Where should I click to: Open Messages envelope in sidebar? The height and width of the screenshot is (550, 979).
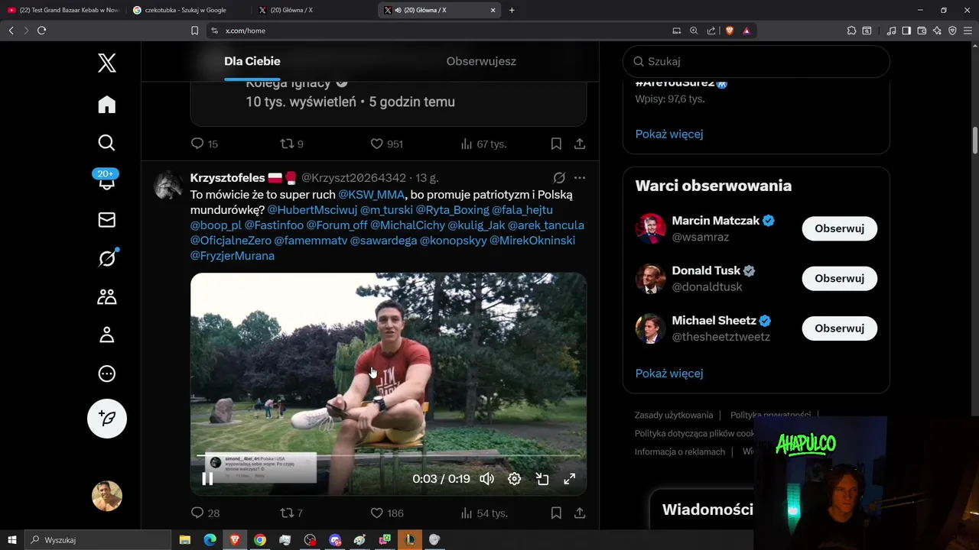pyautogui.click(x=107, y=220)
